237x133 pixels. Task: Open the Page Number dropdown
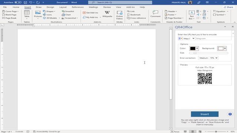[x=174, y=18]
